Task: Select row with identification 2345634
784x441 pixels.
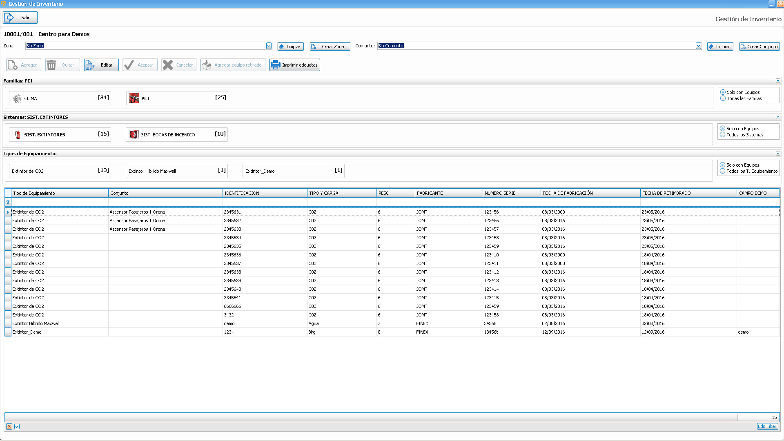Action: [392, 238]
